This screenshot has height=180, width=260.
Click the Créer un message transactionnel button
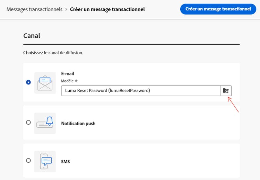pyautogui.click(x=218, y=9)
